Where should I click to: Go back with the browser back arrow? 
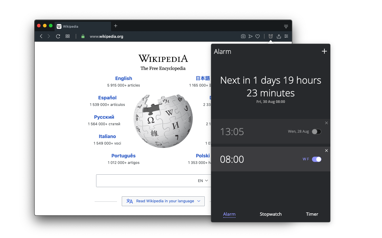[x=41, y=36]
